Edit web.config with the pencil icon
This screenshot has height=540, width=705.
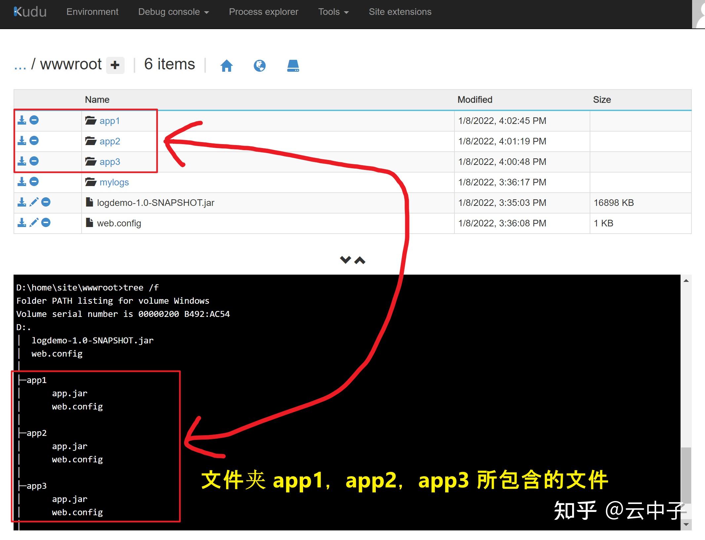(34, 223)
